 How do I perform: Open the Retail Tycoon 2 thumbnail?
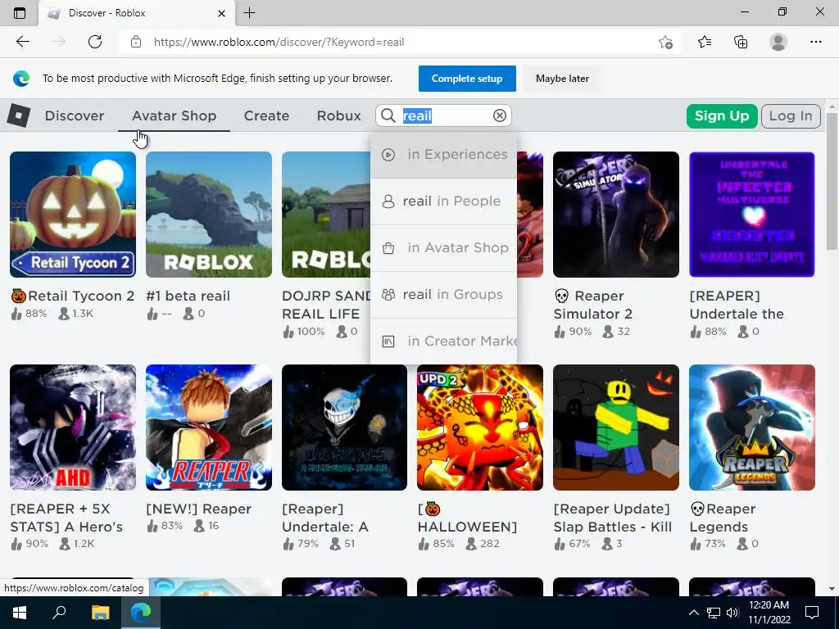(x=73, y=215)
